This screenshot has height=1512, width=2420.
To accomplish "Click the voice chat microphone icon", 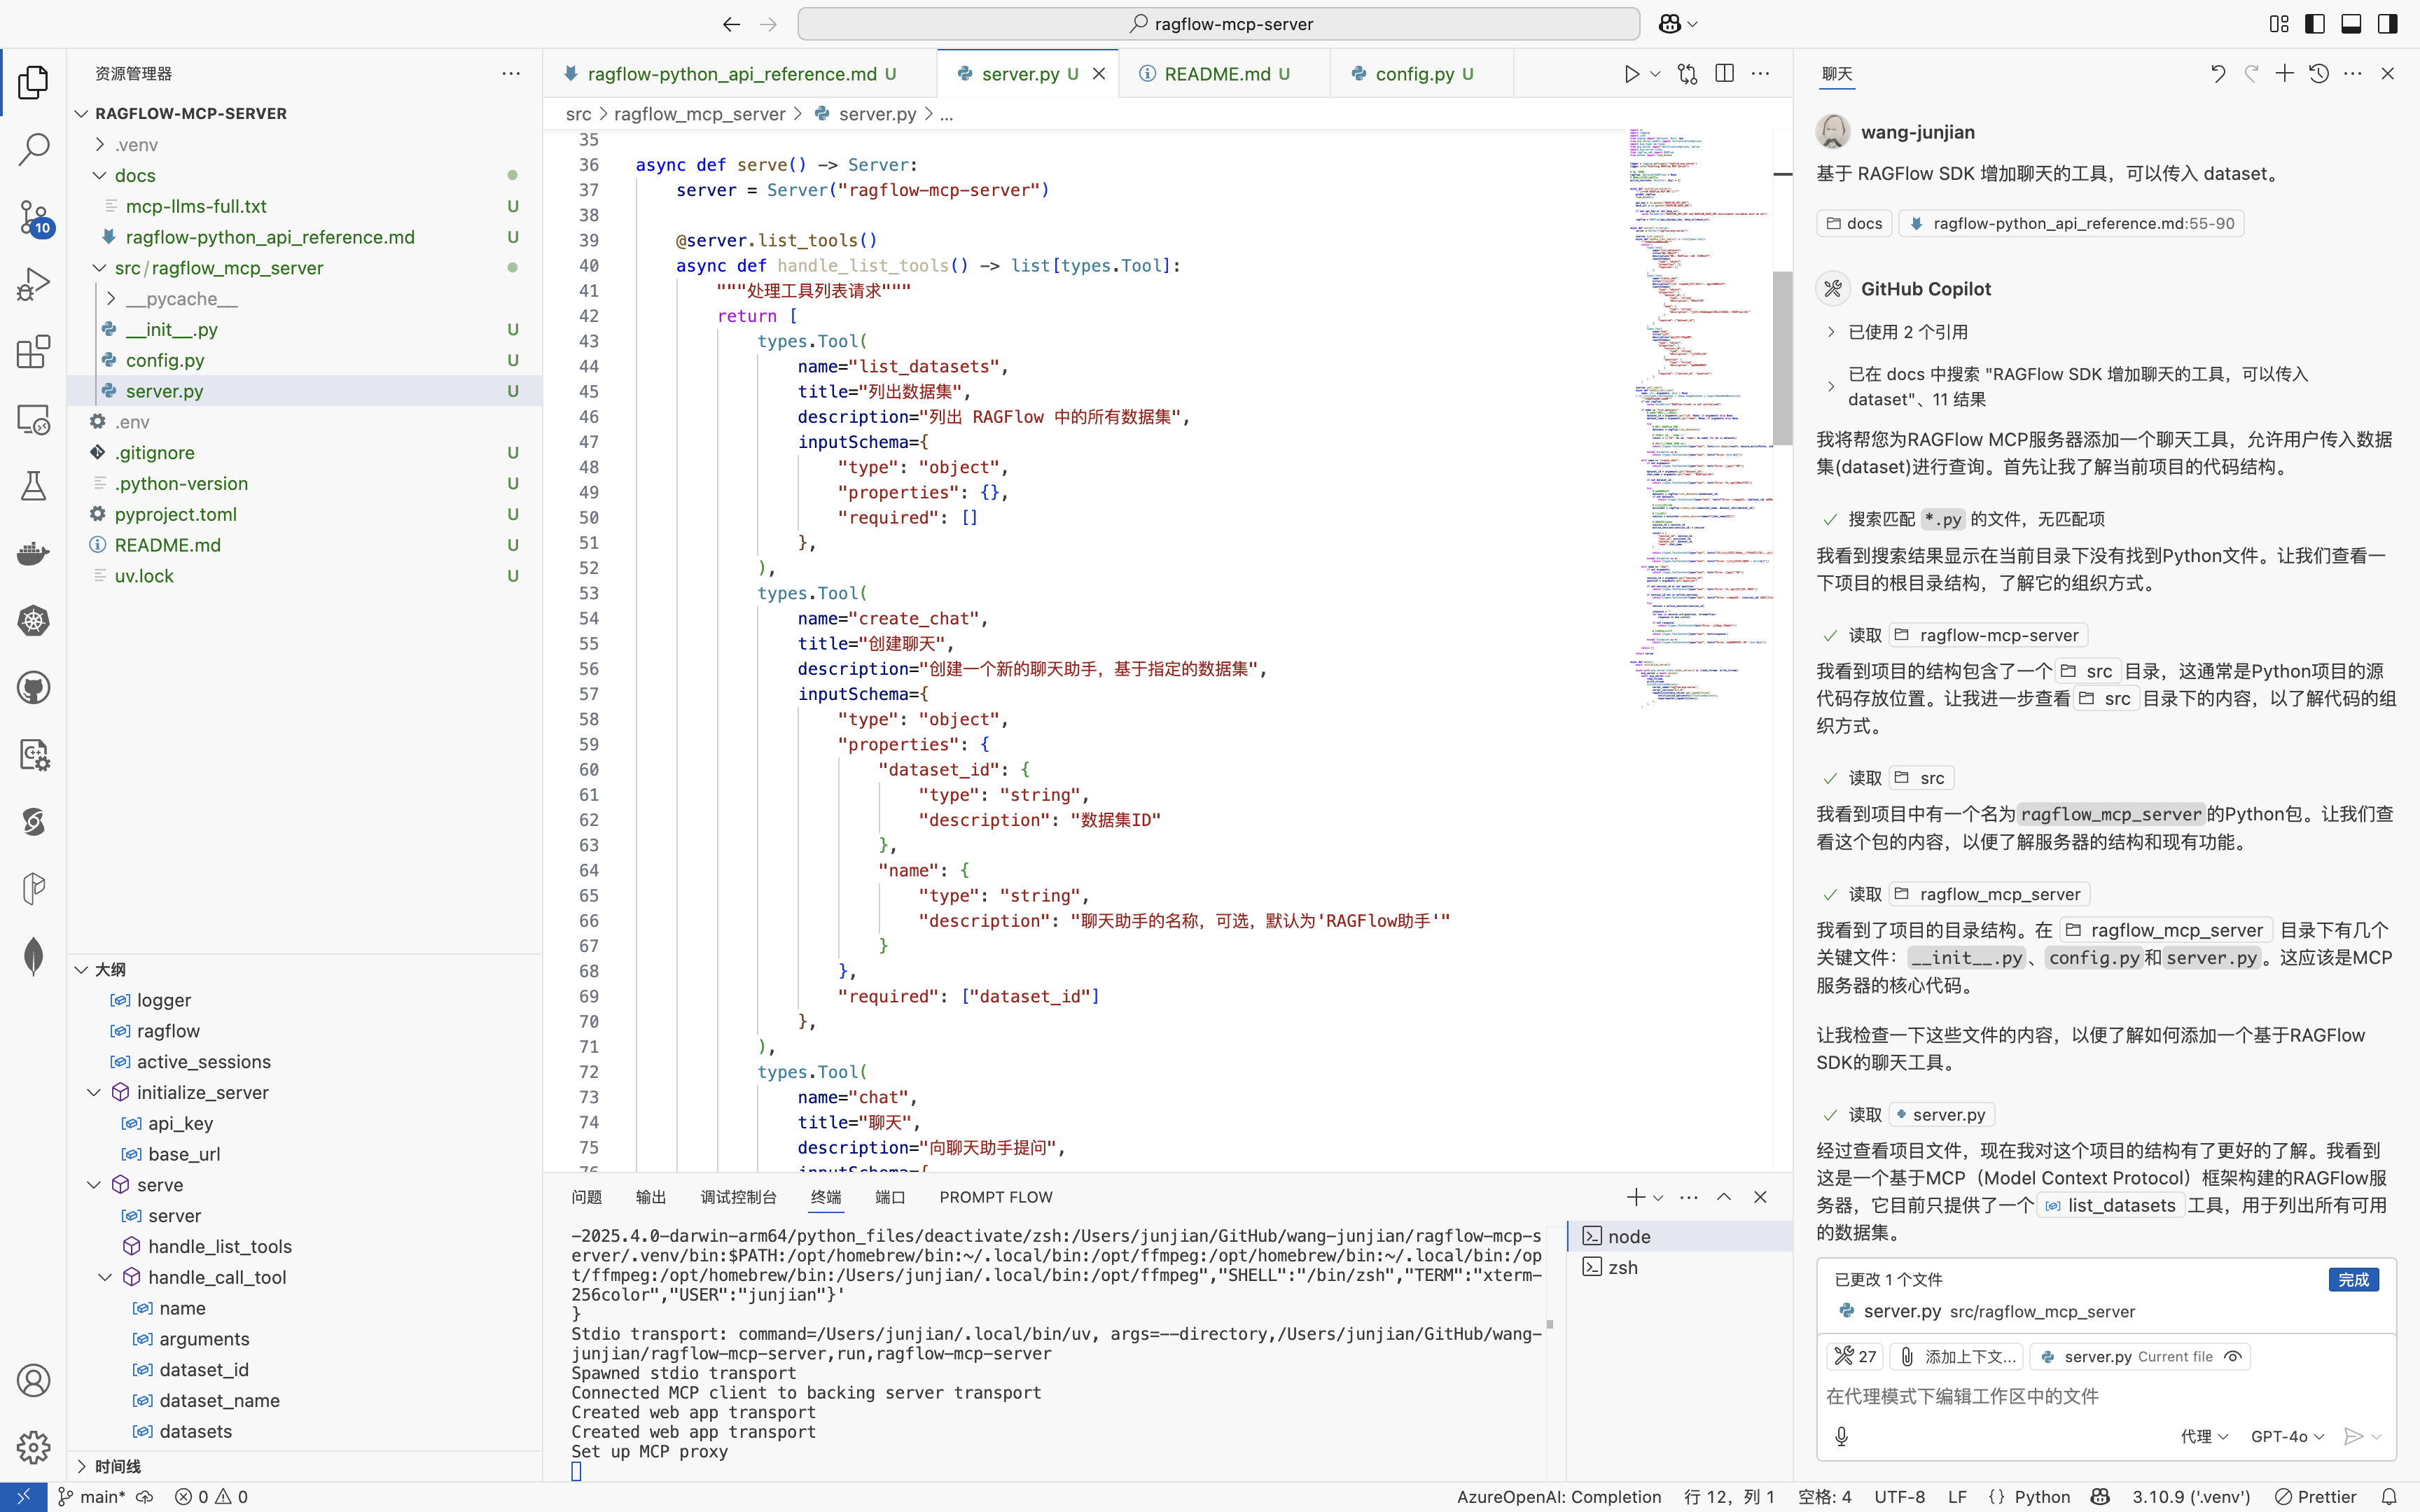I will (x=1841, y=1436).
